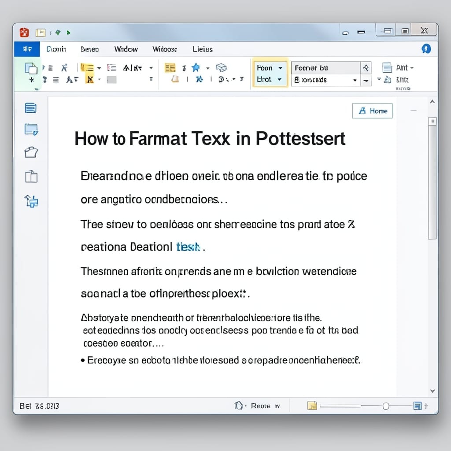Click the icon left of 'Reote'
Viewport: 451px width, 451px height.
point(238,406)
